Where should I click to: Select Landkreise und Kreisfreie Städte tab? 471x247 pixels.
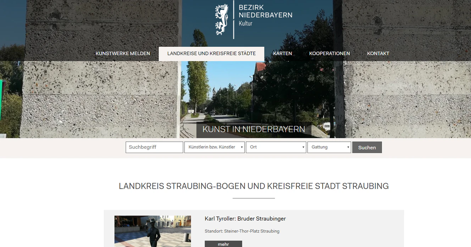[x=211, y=54]
